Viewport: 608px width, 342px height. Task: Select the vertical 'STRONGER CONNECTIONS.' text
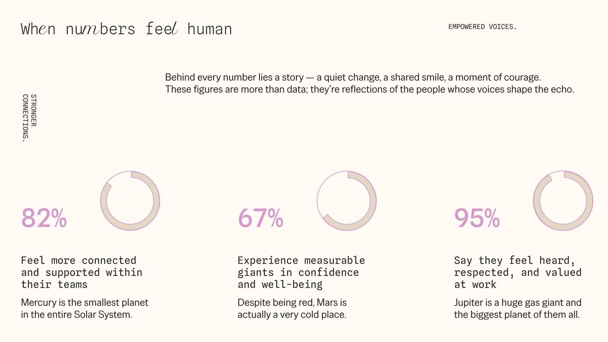29,118
